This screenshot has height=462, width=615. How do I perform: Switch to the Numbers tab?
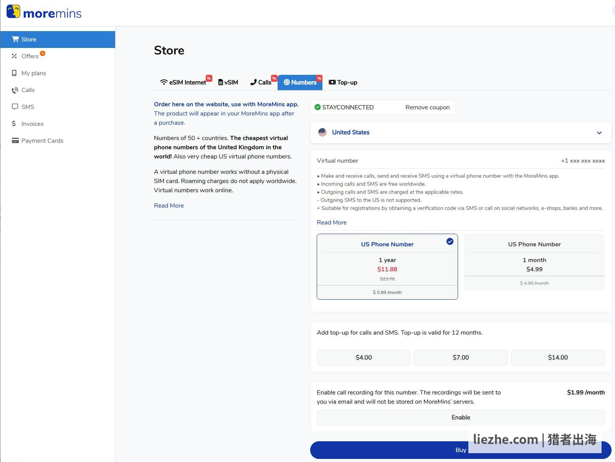coord(300,82)
